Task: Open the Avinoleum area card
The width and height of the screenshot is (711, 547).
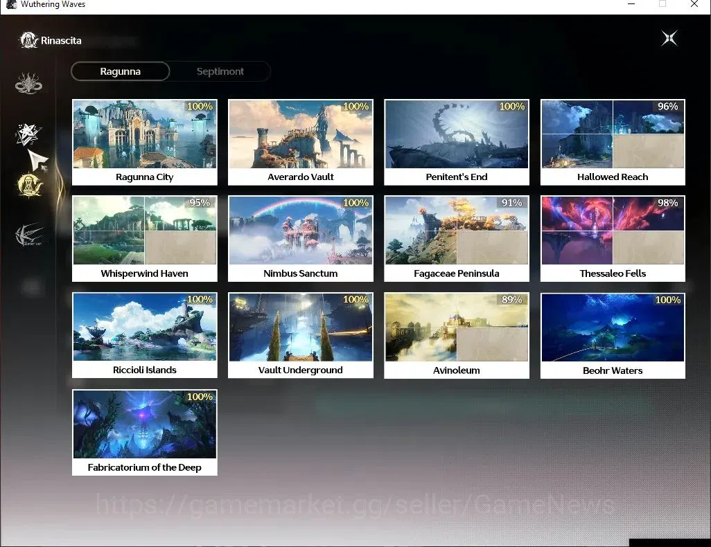Action: point(457,335)
